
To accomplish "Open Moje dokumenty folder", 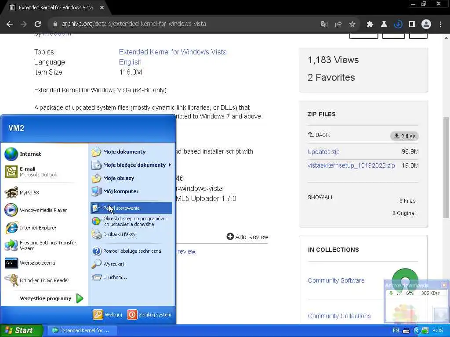I will [131, 151].
